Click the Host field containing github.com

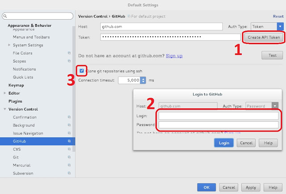[x=161, y=27]
